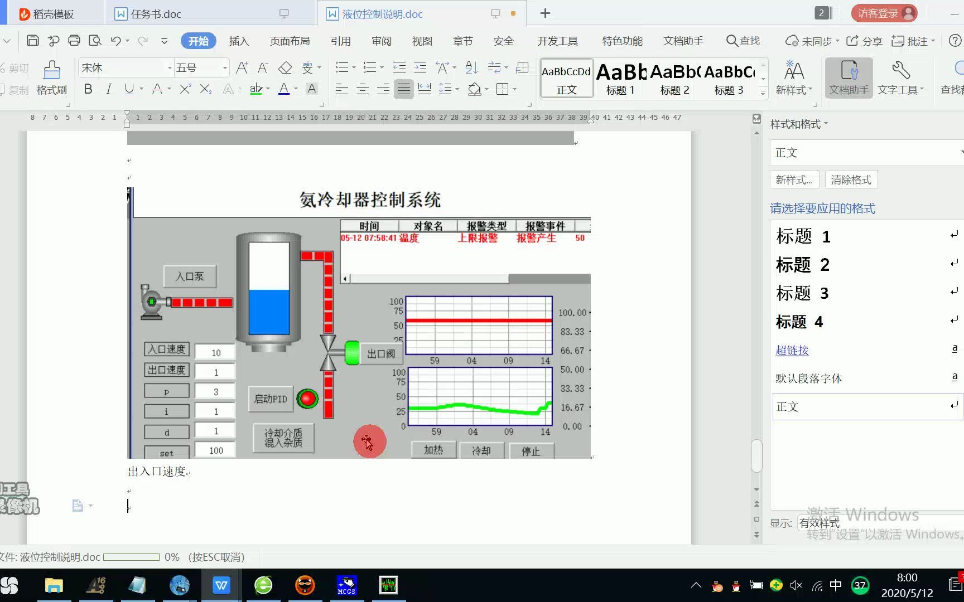Toggle Underline formatting
964x602 pixels.
129,89
